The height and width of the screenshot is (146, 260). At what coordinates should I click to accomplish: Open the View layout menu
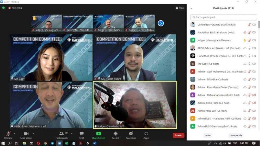pos(180,8)
